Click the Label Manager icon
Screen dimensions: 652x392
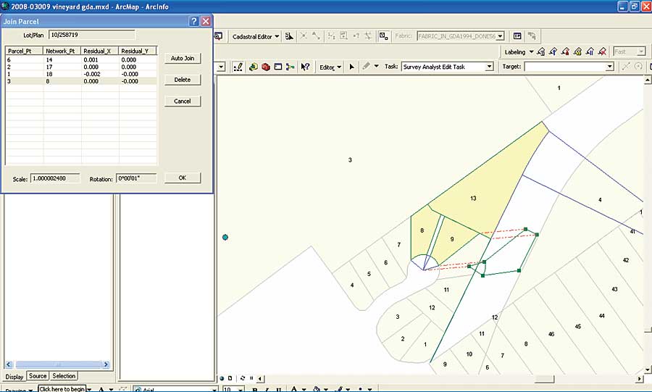tap(541, 52)
